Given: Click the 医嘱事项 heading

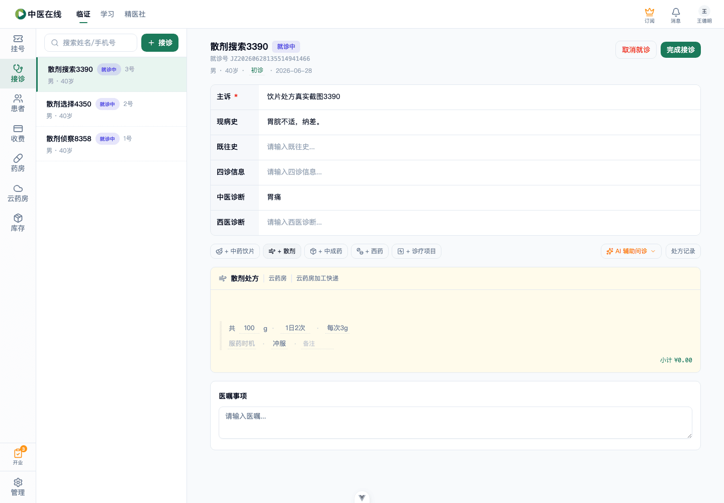Looking at the screenshot, I should point(233,396).
